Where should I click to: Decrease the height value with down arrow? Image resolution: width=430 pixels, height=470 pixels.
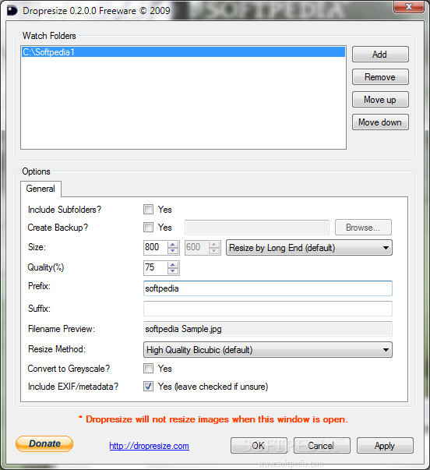tap(214, 251)
